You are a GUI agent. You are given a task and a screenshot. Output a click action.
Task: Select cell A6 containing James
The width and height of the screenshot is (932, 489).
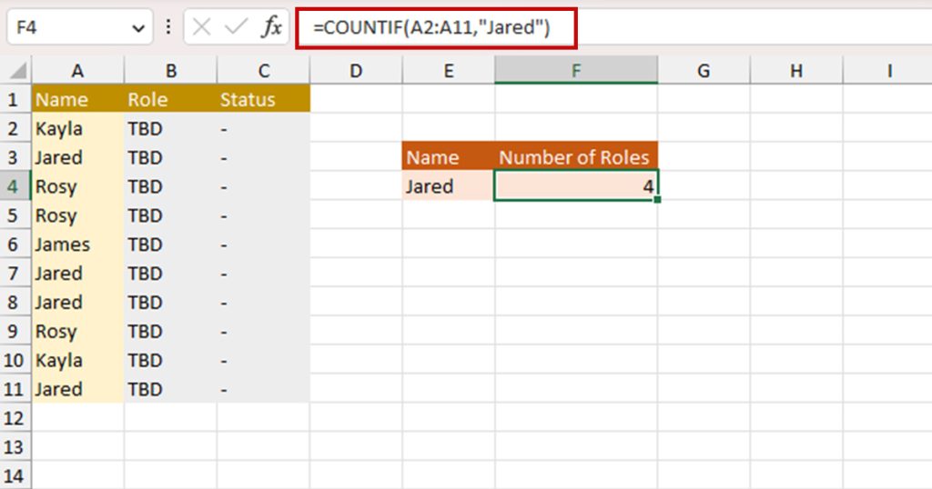pyautogui.click(x=78, y=244)
